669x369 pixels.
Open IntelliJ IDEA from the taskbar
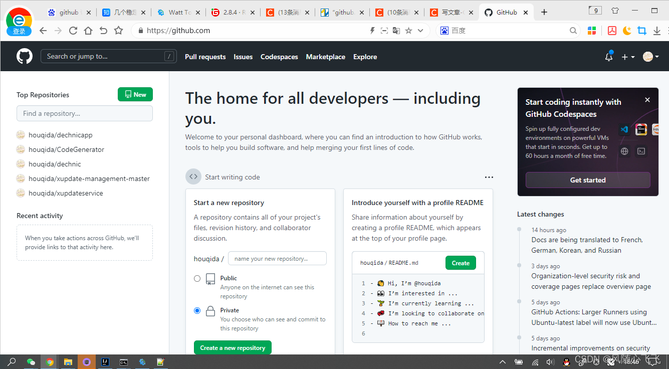click(x=105, y=361)
